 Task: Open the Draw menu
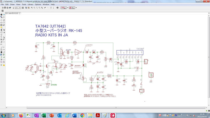(x=12, y=5)
